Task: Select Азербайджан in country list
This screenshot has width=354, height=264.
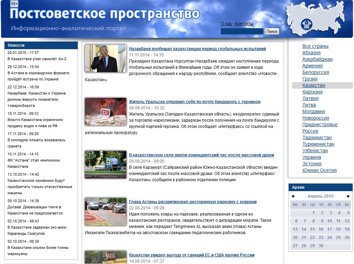Action: point(317,59)
